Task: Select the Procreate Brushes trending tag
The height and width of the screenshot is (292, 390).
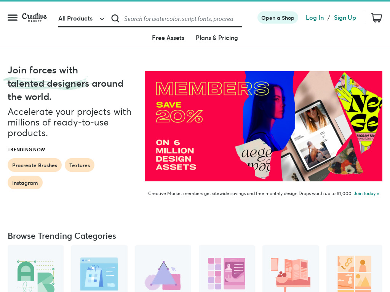Action: 35,165
